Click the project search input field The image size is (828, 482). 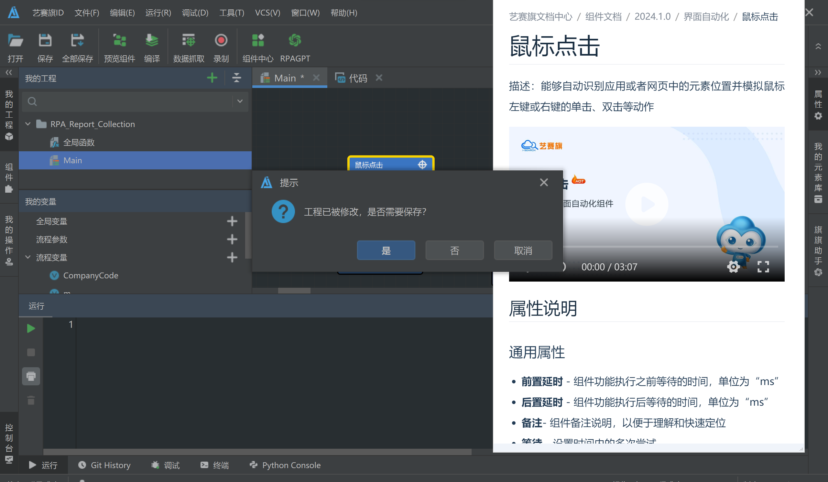pos(135,101)
